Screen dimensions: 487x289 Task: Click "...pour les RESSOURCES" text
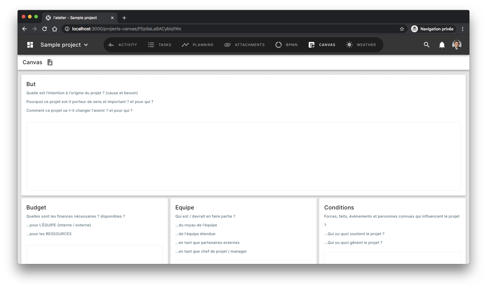tap(49, 234)
